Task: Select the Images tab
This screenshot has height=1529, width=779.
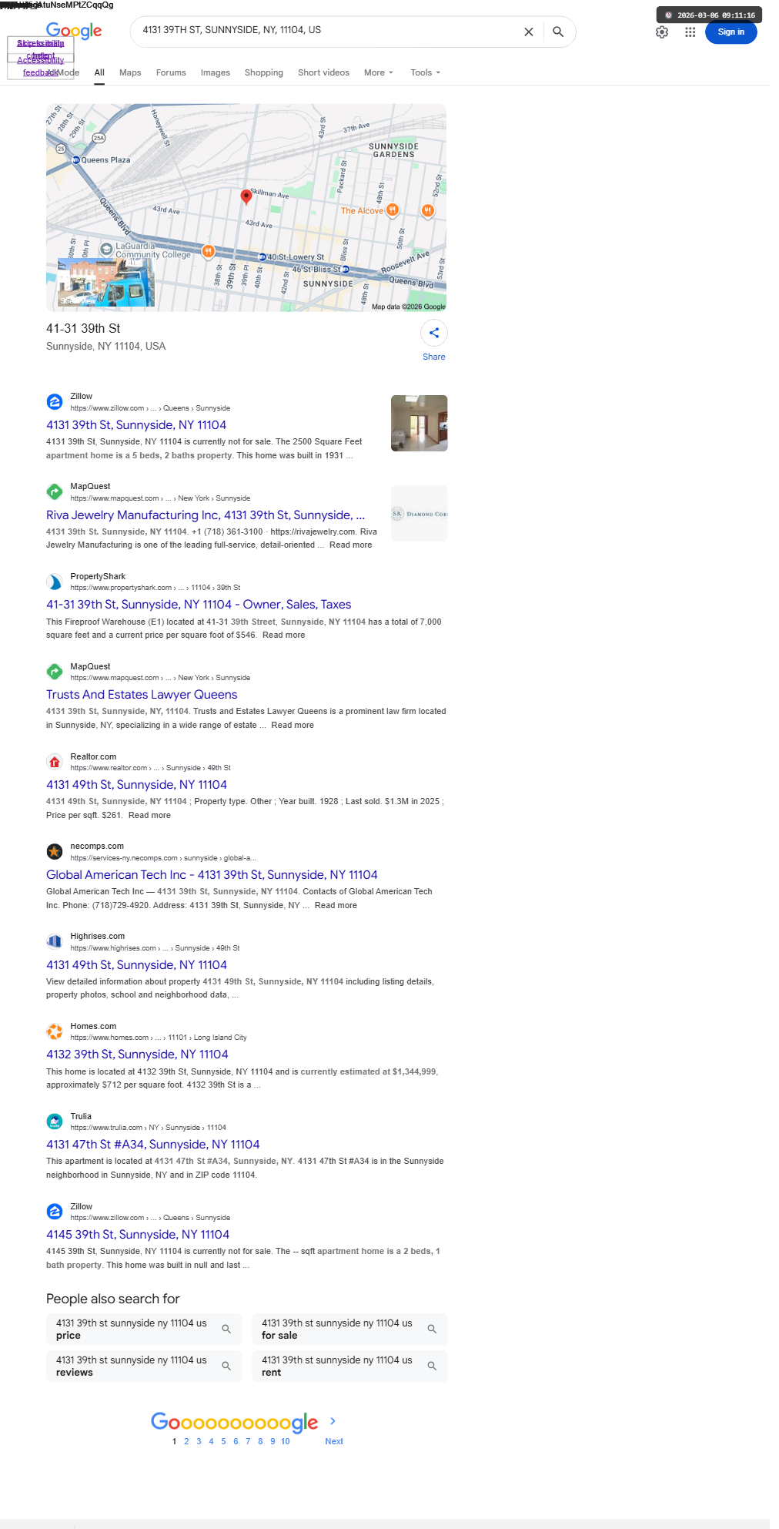Action: coord(216,72)
